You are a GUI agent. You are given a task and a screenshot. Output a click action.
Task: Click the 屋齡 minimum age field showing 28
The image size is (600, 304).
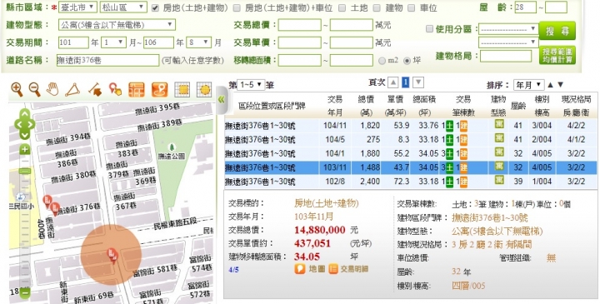(525, 7)
